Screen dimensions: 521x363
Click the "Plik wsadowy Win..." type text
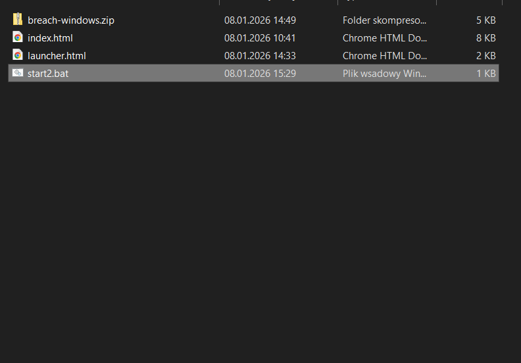click(384, 74)
